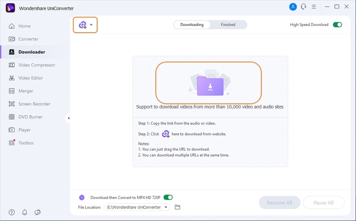Switch to the Downloading tab
This screenshot has width=356, height=221.
(x=192, y=25)
